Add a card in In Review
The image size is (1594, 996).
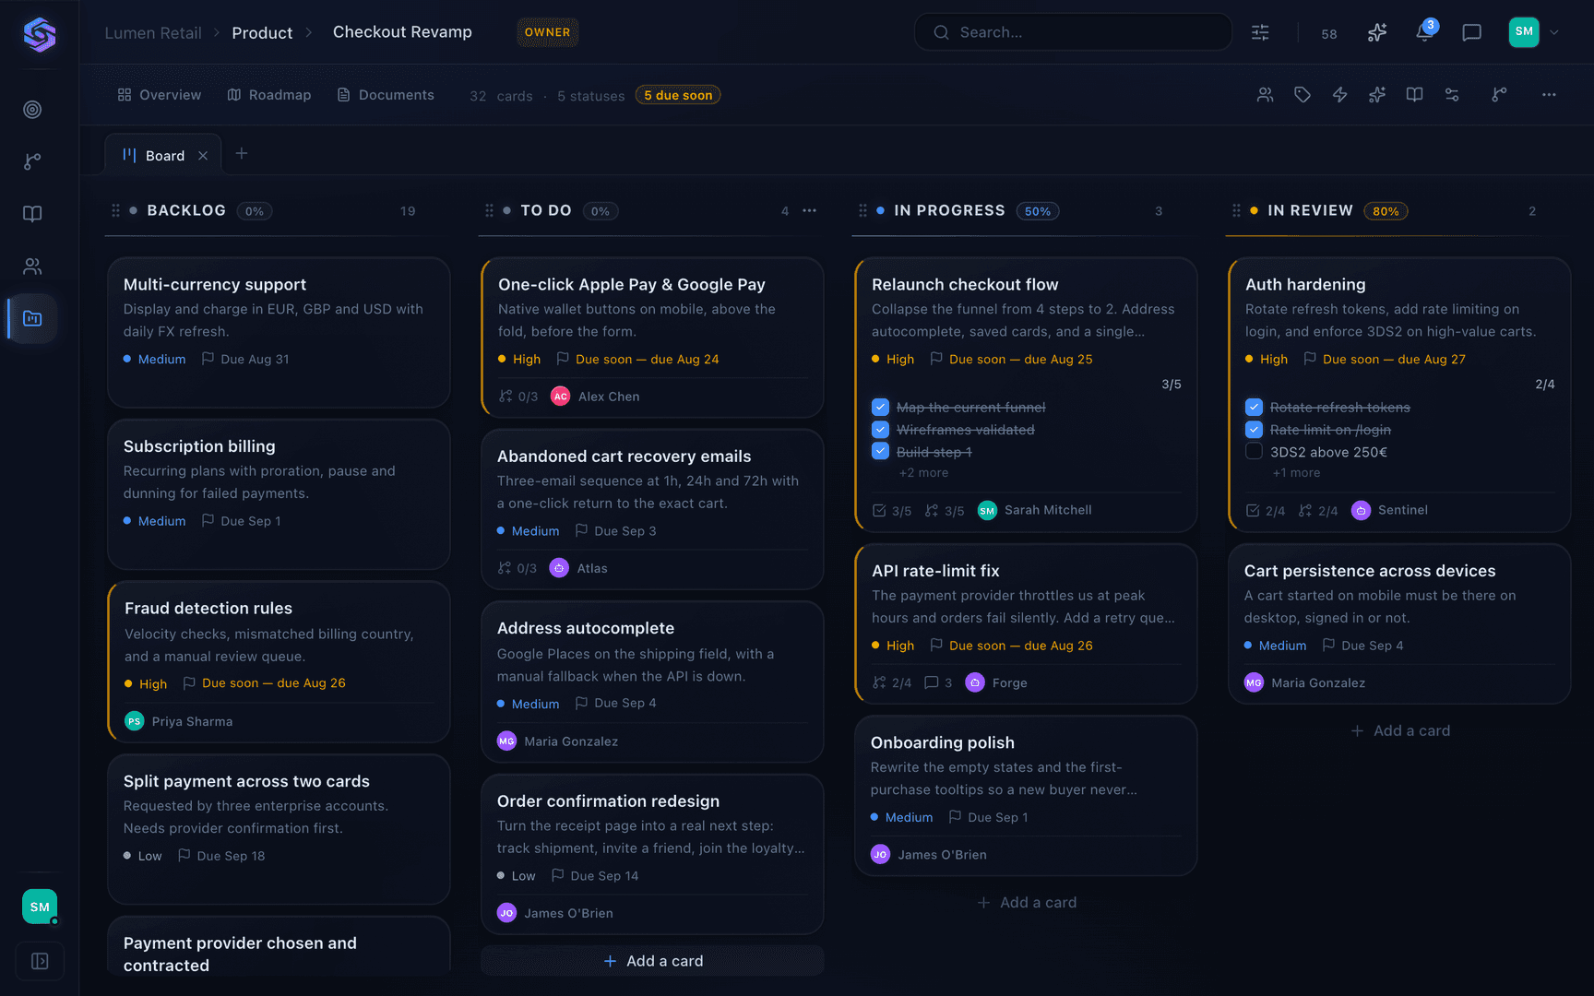coord(1400,730)
